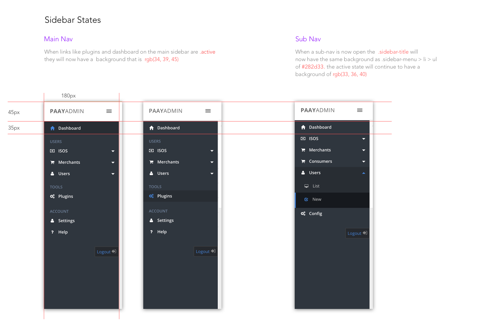Screen dimensions: 480x331
Task: Click PAAYADMIN logo in the middle sidebar
Action: [x=166, y=111]
